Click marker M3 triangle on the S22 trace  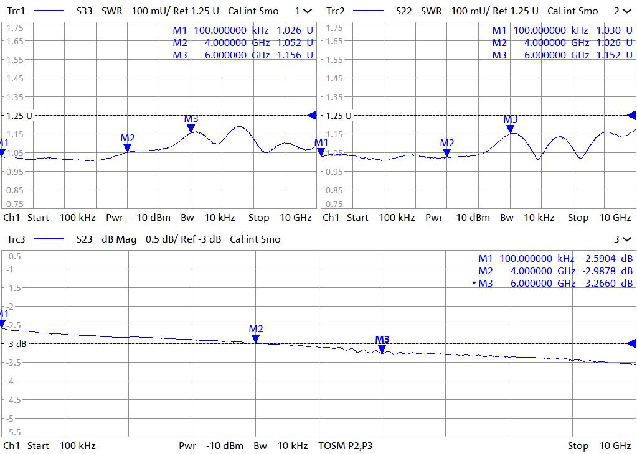510,129
